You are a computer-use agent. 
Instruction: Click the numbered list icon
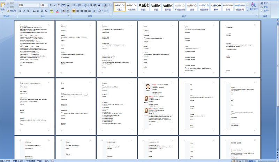80,5
